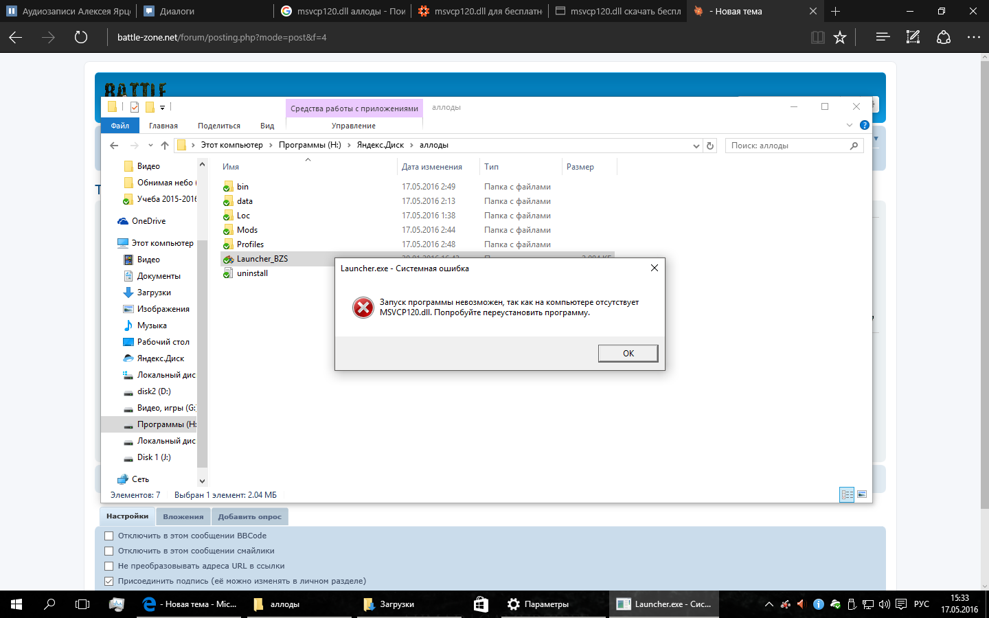
Task: Refresh the browser page
Action: point(81,37)
